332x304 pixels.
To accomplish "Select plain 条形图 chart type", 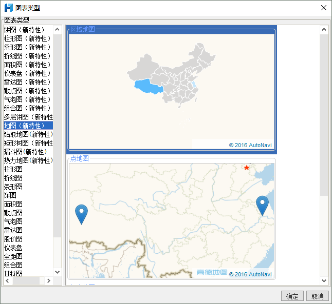I will tap(28, 187).
